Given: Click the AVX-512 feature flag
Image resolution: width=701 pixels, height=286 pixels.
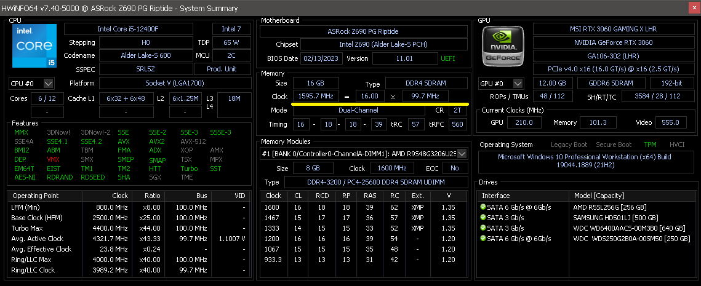Looking at the screenshot, I should click(193, 141).
